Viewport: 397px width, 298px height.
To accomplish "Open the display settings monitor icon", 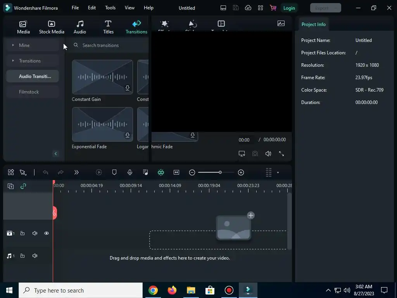I will [x=242, y=154].
